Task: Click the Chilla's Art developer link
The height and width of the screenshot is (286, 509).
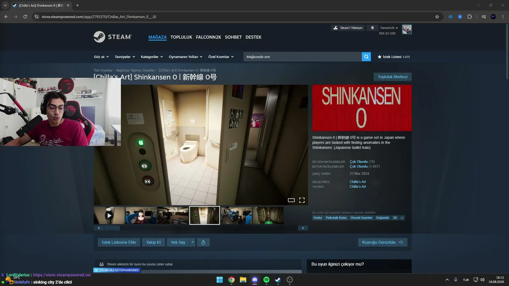Action: (358, 182)
